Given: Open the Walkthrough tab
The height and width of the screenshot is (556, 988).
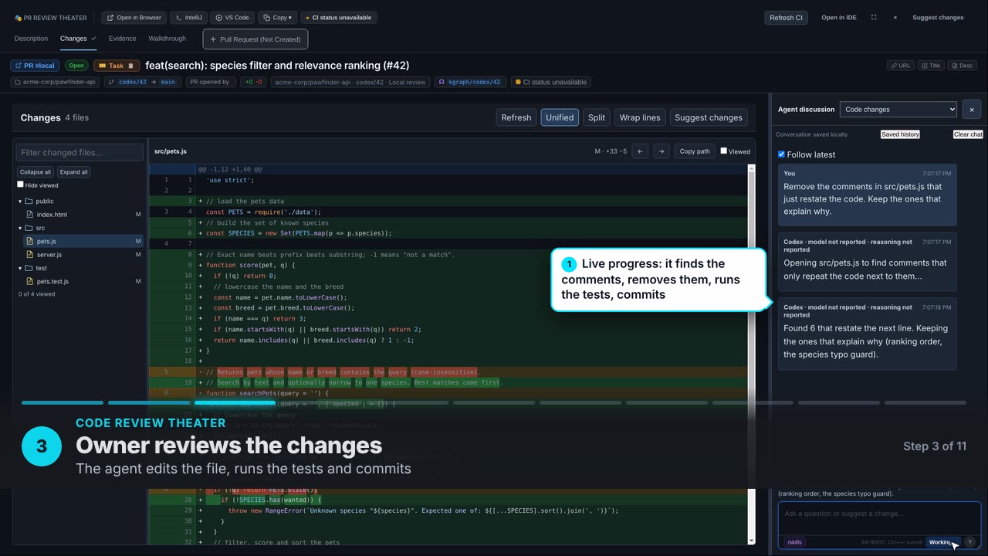Looking at the screenshot, I should [x=167, y=39].
